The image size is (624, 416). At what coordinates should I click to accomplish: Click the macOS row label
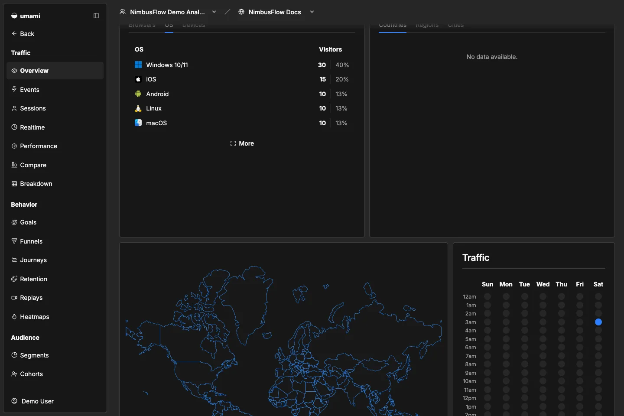[x=156, y=123]
